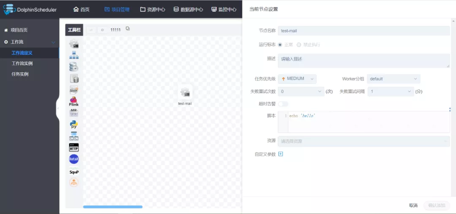Select the Conditions task tool icon
456x214 pixels.
[74, 182]
